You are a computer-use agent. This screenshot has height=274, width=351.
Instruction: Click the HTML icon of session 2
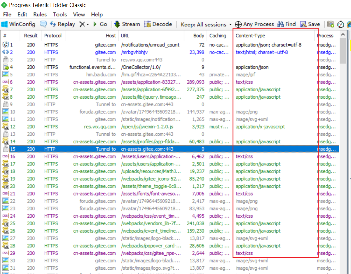6,52
